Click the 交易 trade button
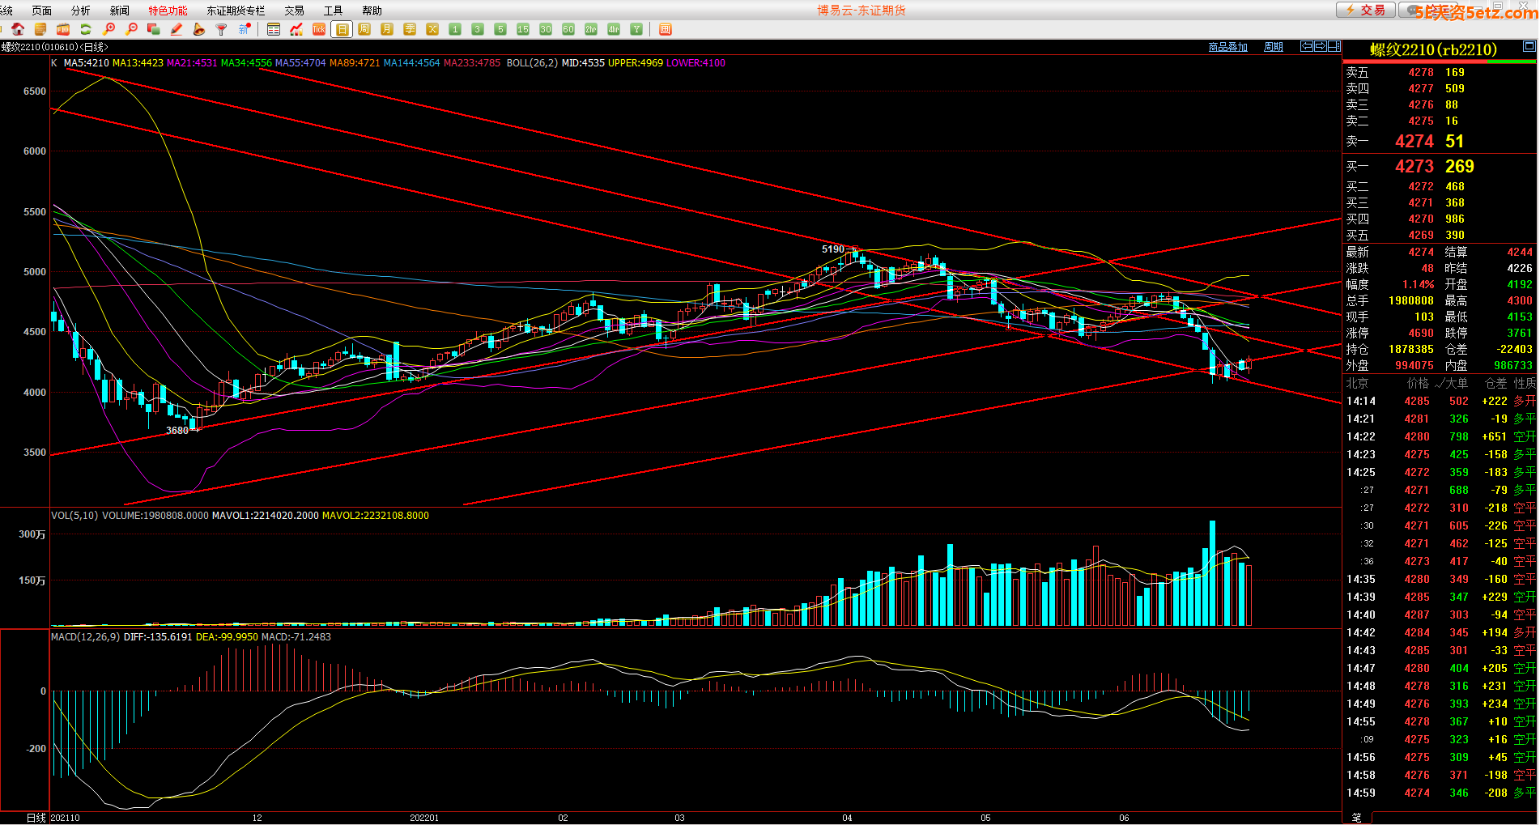 point(1365,10)
